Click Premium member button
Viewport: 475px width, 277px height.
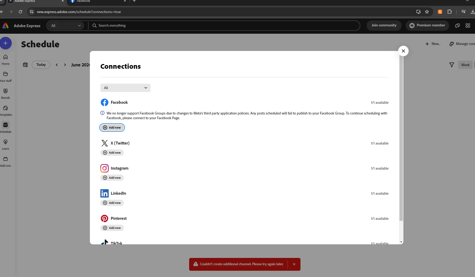click(427, 26)
